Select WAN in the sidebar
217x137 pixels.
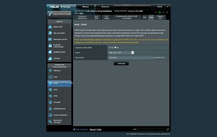tap(59, 83)
